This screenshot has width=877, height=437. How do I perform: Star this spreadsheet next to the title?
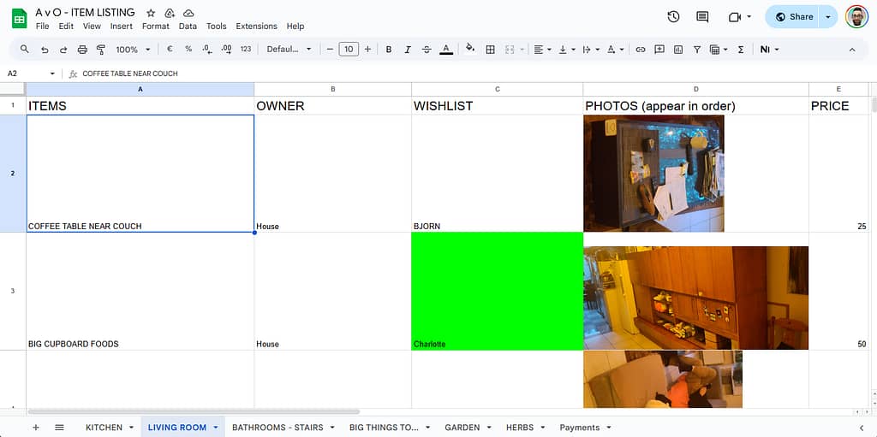151,13
